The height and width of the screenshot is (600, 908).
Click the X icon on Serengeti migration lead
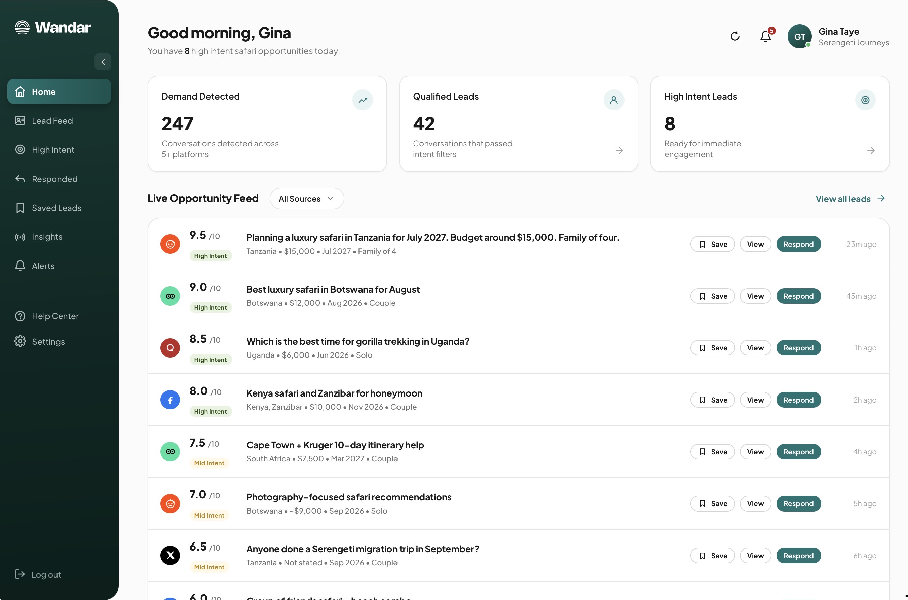(170, 555)
